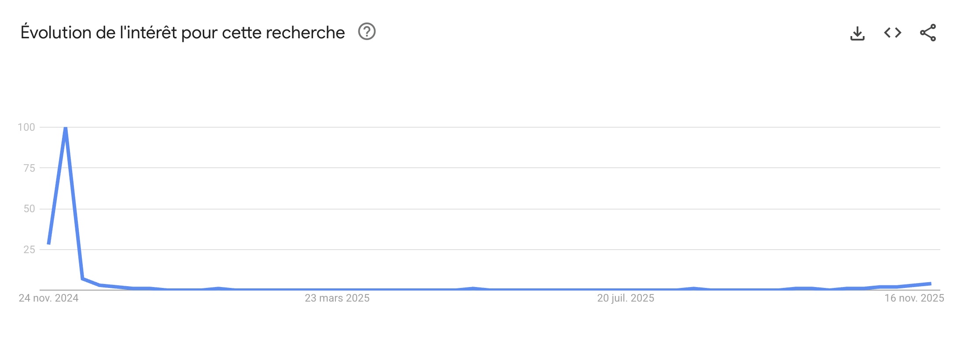This screenshot has height=361, width=957.
Task: Click the "16 nov. 2025" date label
Action: pos(914,298)
